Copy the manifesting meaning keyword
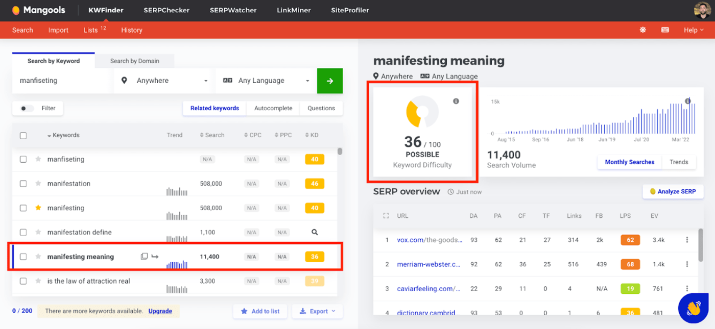This screenshot has width=715, height=329. pos(144,257)
